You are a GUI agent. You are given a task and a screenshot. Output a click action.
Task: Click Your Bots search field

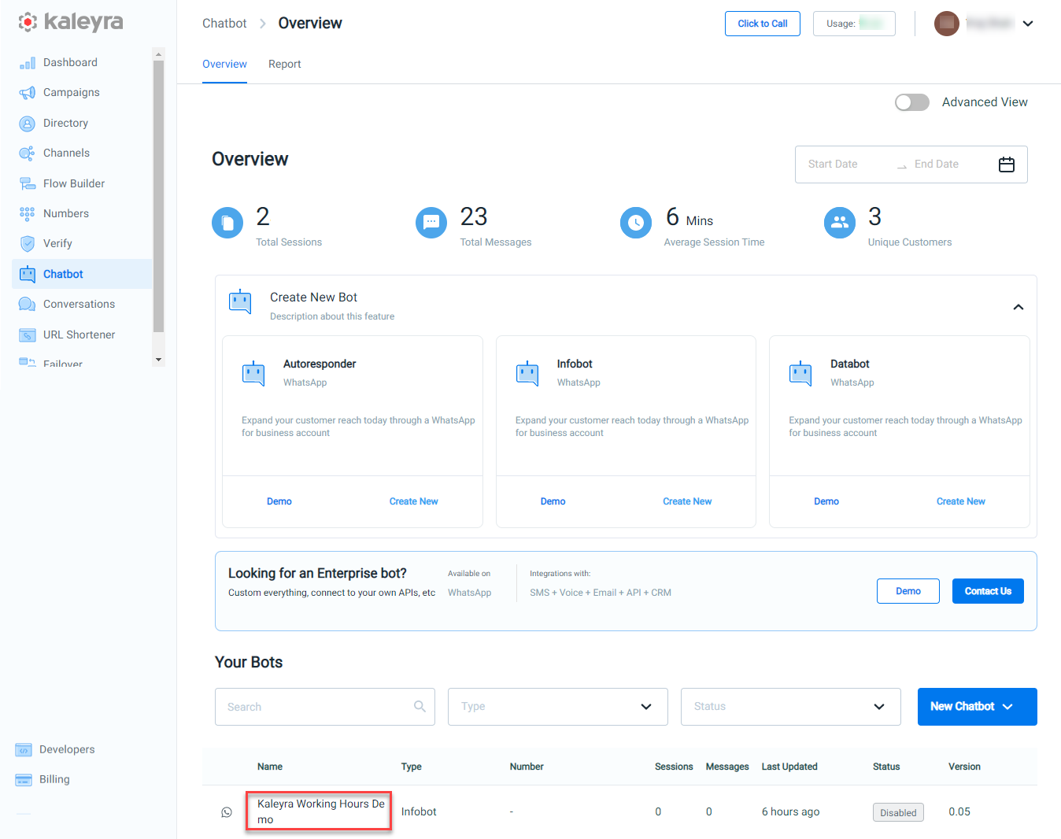tap(325, 707)
